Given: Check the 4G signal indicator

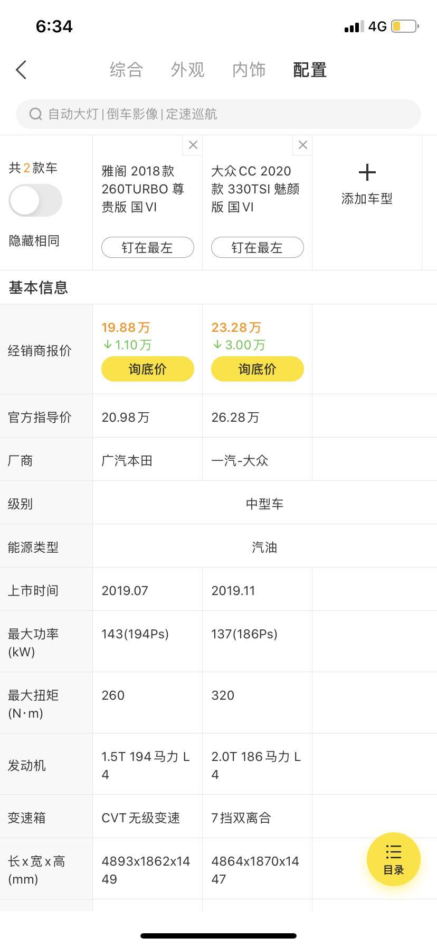Looking at the screenshot, I should pyautogui.click(x=377, y=26).
